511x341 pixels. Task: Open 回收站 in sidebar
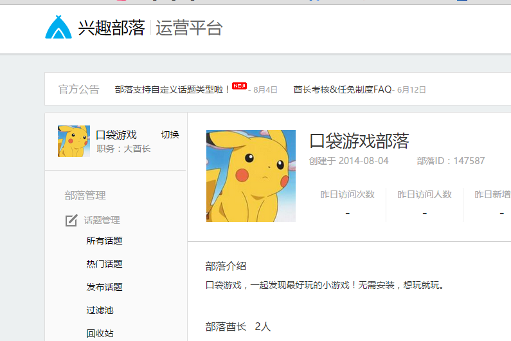[x=100, y=333]
